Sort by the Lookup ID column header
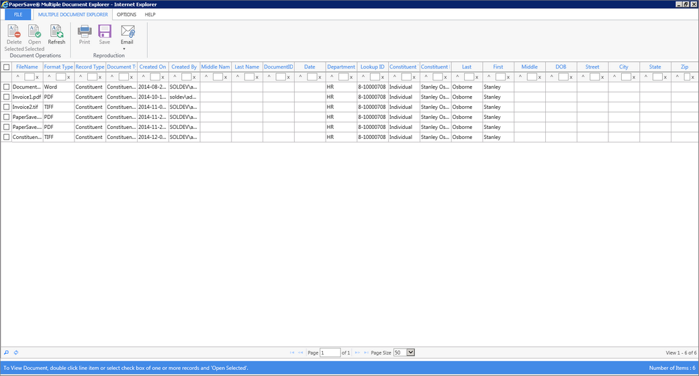 coord(372,67)
